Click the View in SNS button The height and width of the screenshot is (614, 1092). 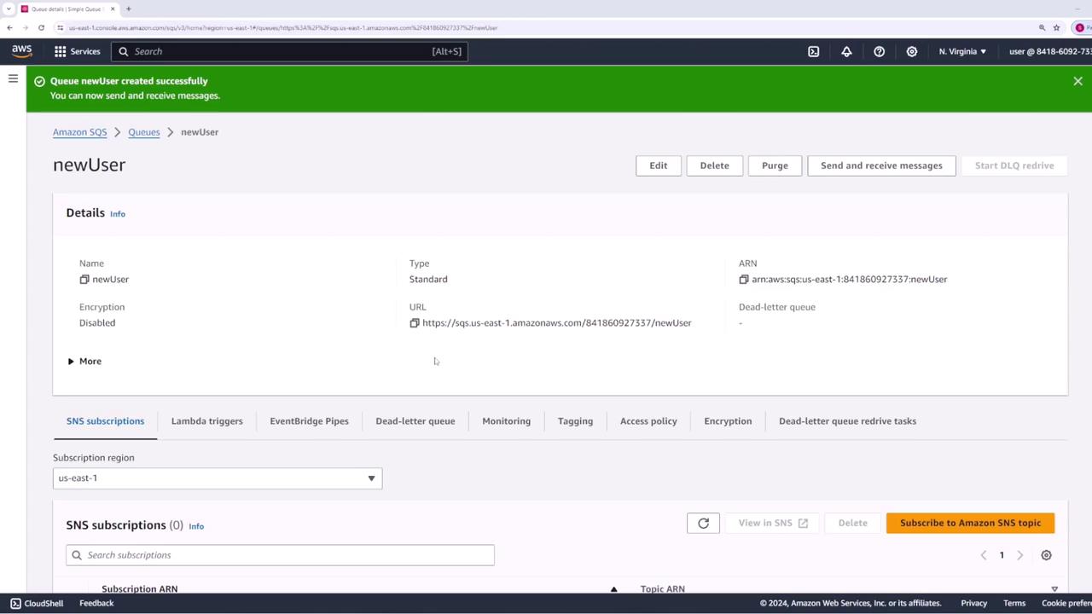click(x=773, y=523)
